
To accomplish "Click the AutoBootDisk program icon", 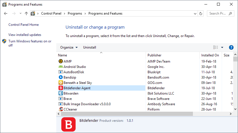I will (60, 72).
